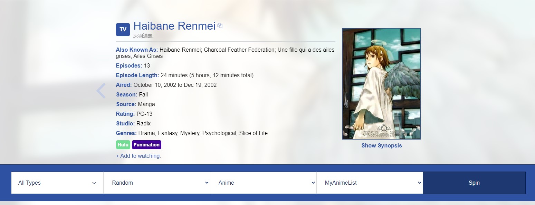Click the Japanese title text 灰羽連盟

[143, 36]
